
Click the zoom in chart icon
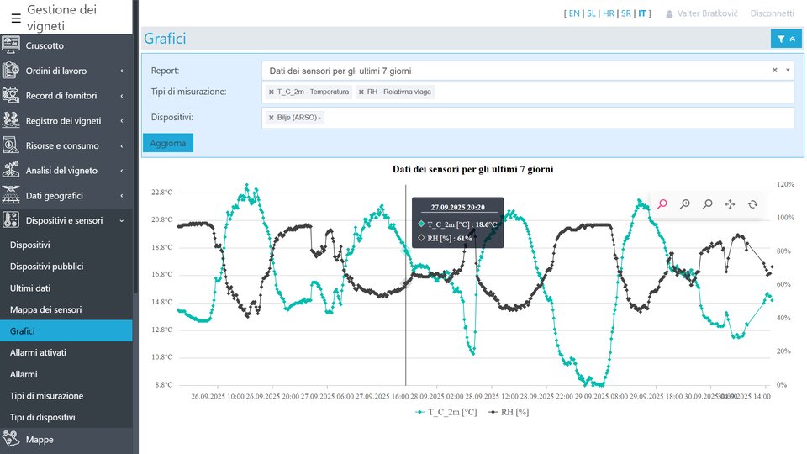point(685,203)
